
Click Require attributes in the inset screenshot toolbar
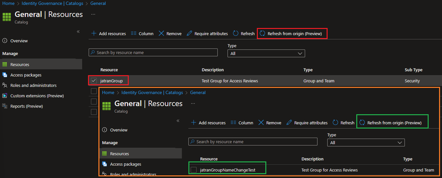pos(307,123)
